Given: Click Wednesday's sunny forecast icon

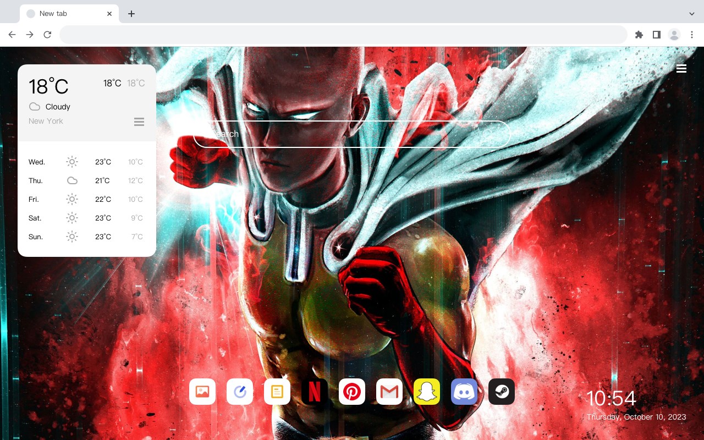Looking at the screenshot, I should [72, 162].
